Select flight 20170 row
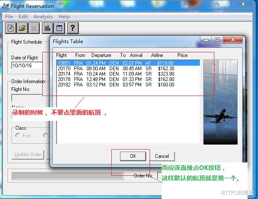Image resolution: width=258 pixels, height=199 pixels. (128, 68)
